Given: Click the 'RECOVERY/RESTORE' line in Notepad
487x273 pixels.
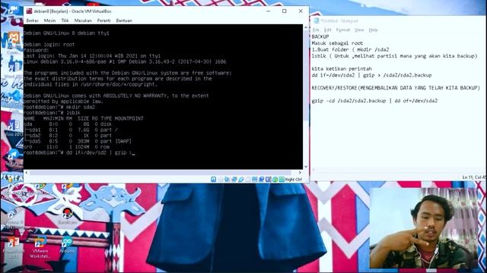Looking at the screenshot, I should pos(396,88).
